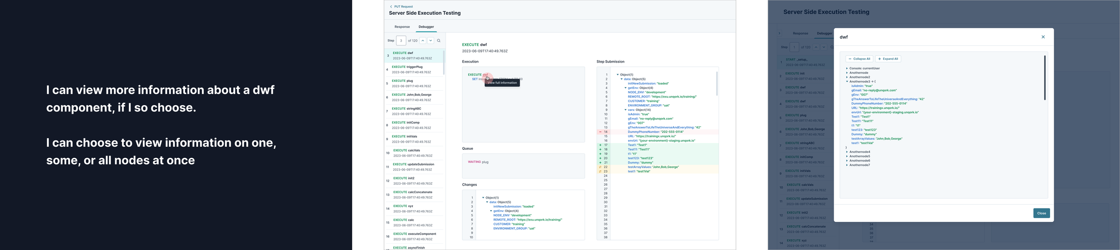Select step 5 EXECUTE plug in the step list
The image size is (1120, 250).
(x=414, y=83)
